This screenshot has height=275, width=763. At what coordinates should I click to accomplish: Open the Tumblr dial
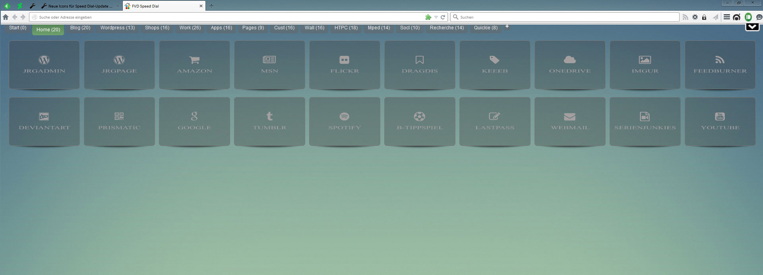269,122
